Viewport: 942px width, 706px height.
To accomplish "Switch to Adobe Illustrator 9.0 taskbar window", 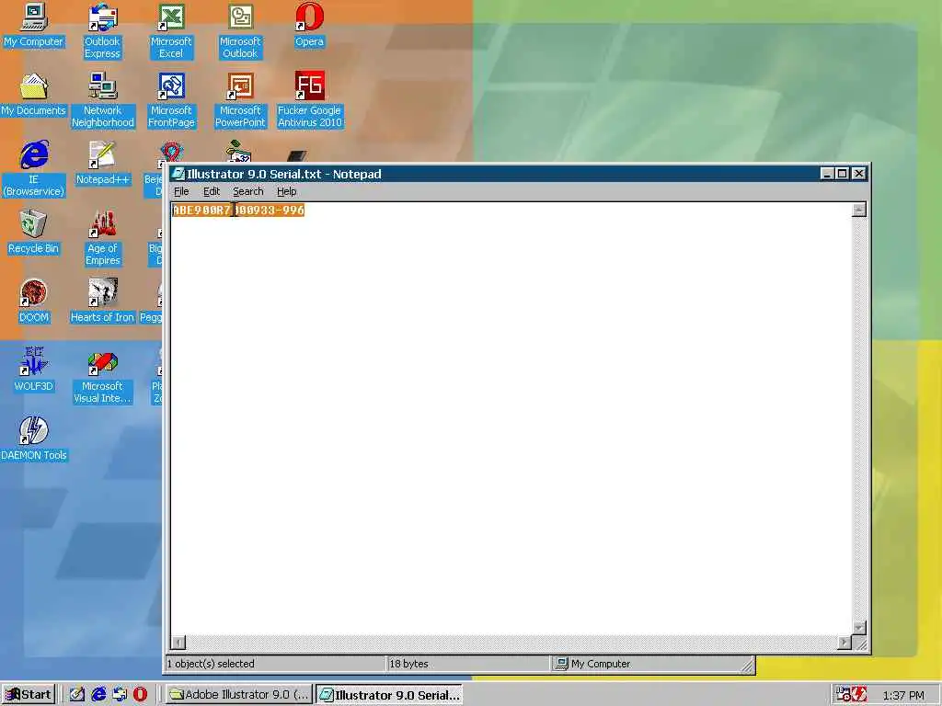I will [238, 695].
